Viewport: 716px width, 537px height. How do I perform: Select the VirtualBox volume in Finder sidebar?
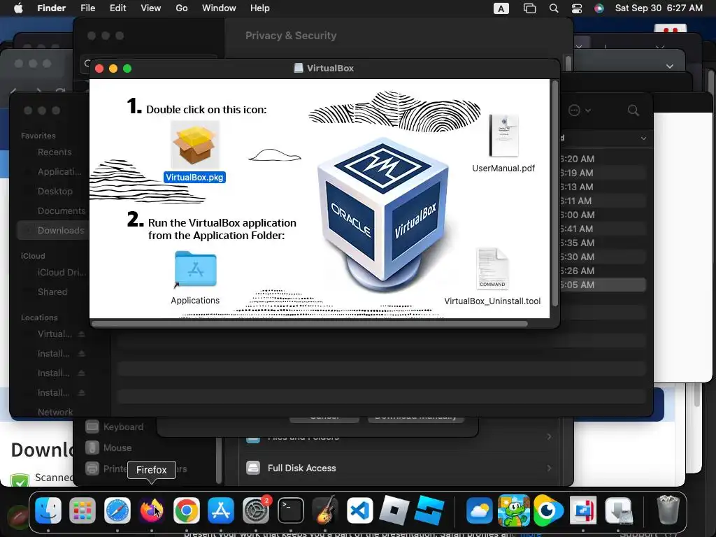coord(55,334)
